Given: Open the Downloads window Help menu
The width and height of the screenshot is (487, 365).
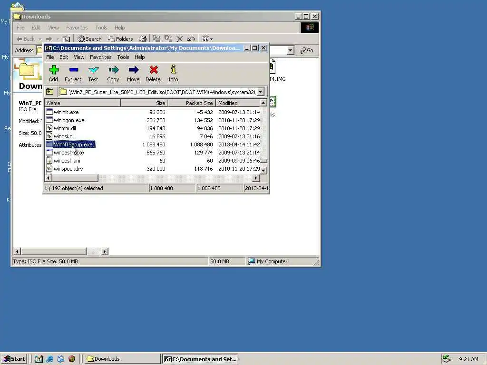Looking at the screenshot, I should pyautogui.click(x=119, y=28).
